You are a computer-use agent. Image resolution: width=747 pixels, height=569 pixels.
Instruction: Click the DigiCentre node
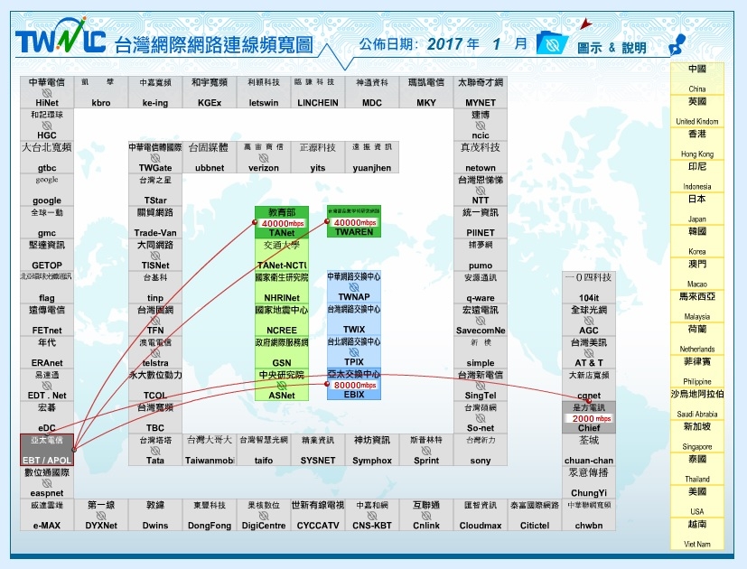[x=264, y=515]
